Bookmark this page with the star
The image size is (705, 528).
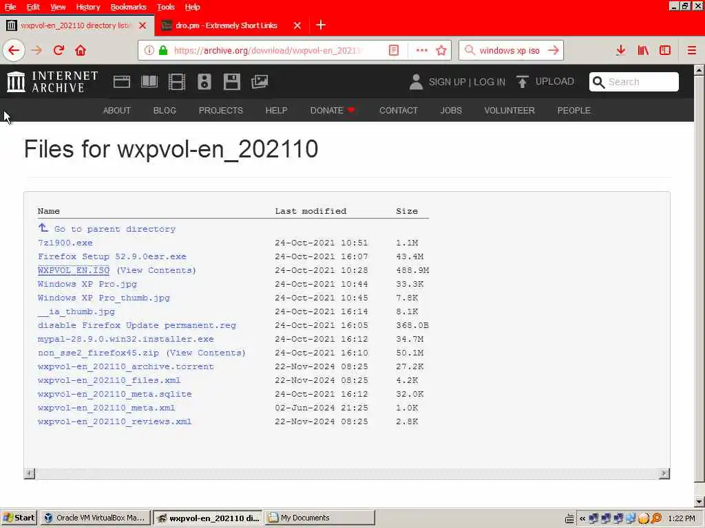tap(441, 50)
